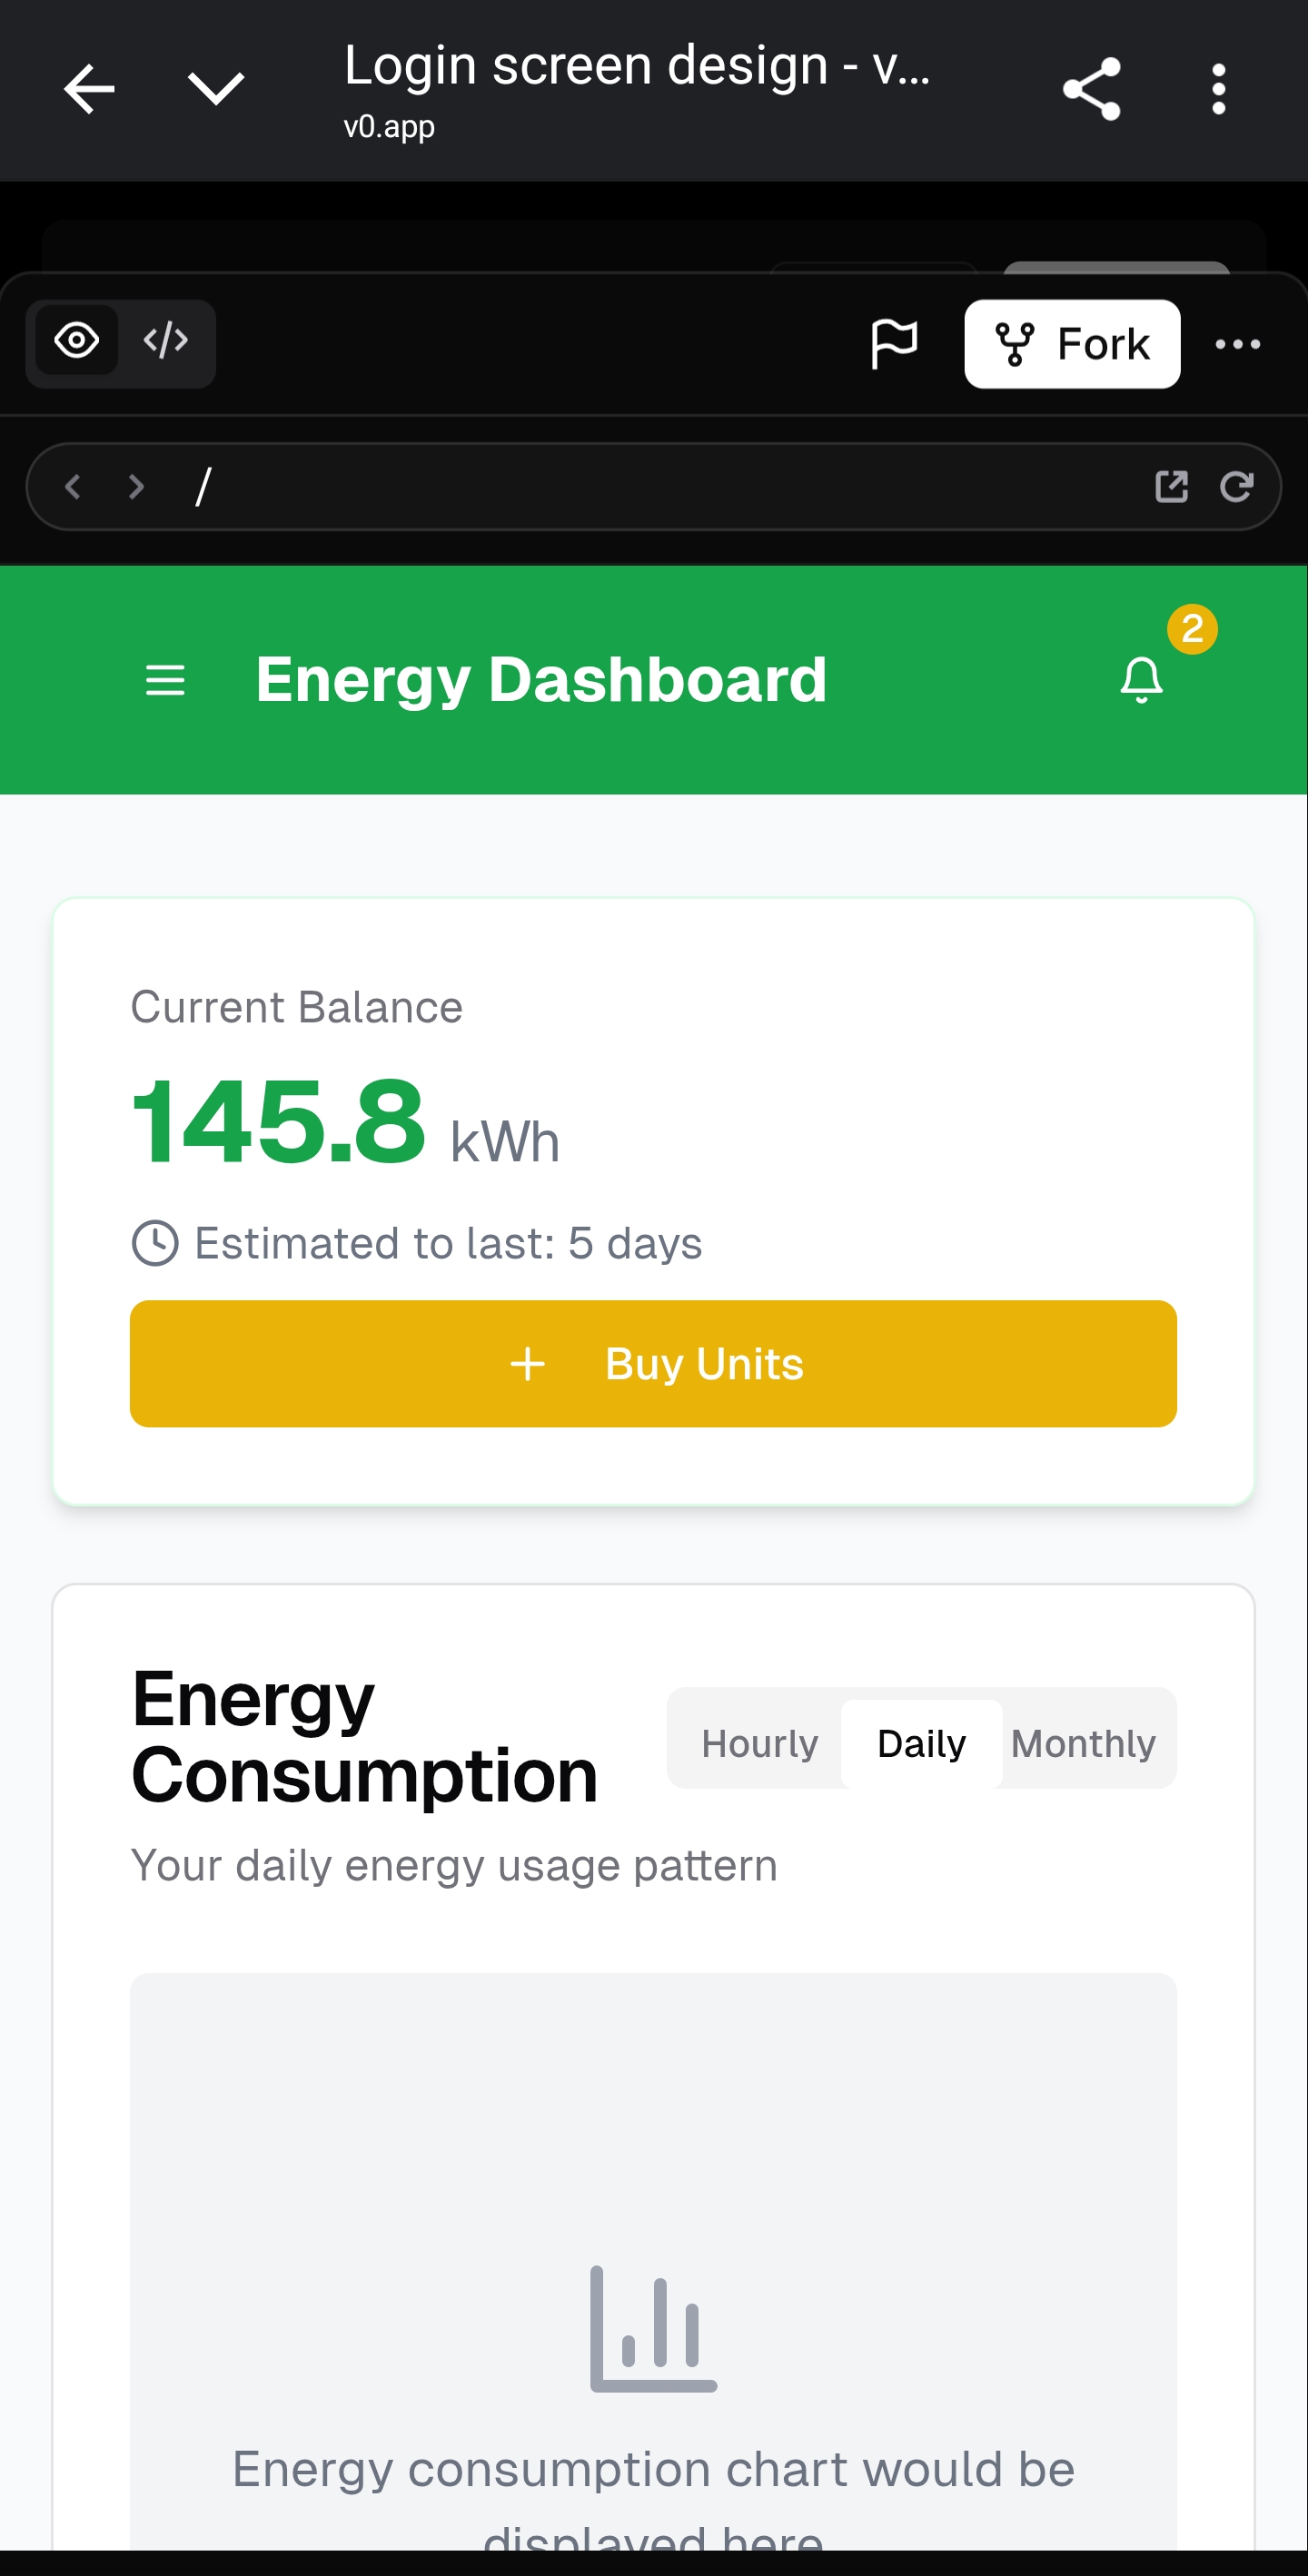Image resolution: width=1308 pixels, height=2576 pixels.
Task: Share this v0.app page
Action: click(x=1091, y=89)
